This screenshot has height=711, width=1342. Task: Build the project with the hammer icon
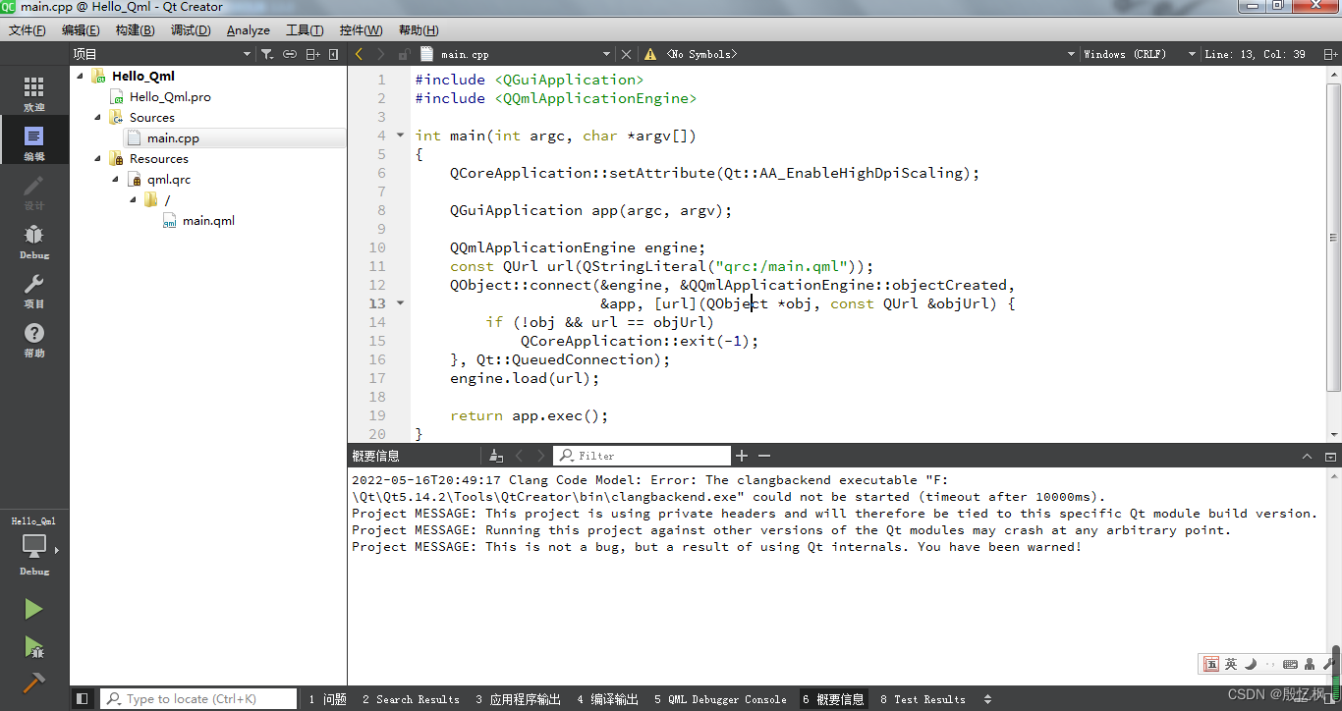click(x=33, y=683)
